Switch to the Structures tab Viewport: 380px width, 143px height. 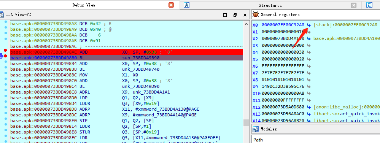coord(270,5)
